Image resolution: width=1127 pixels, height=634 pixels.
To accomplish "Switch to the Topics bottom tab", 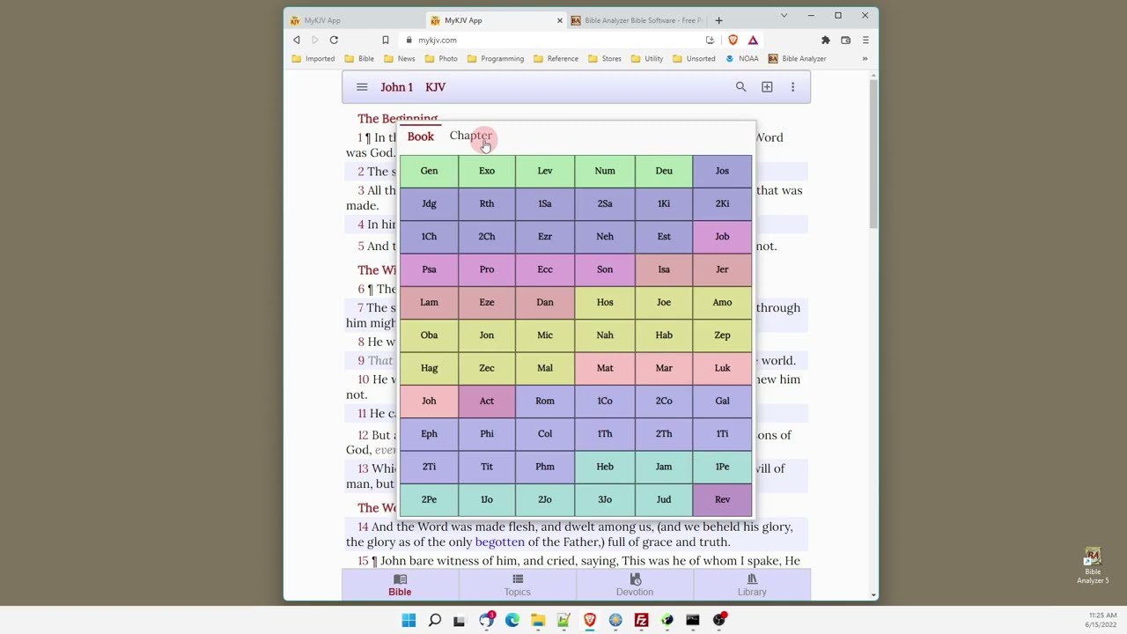I will click(x=518, y=585).
